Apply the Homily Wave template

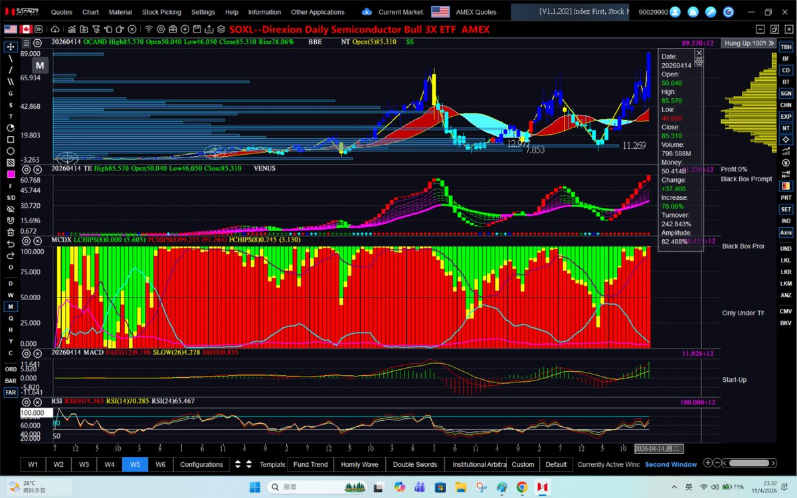coord(359,464)
